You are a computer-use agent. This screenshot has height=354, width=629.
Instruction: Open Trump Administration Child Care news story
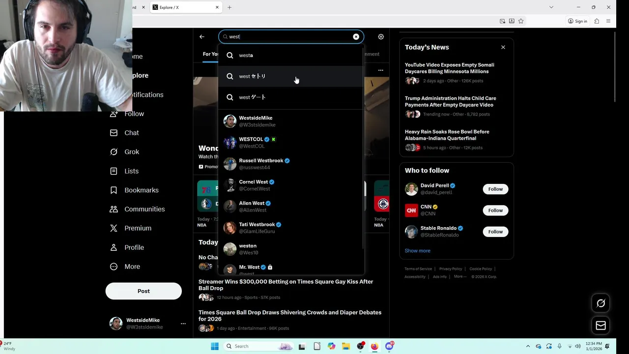click(x=457, y=106)
